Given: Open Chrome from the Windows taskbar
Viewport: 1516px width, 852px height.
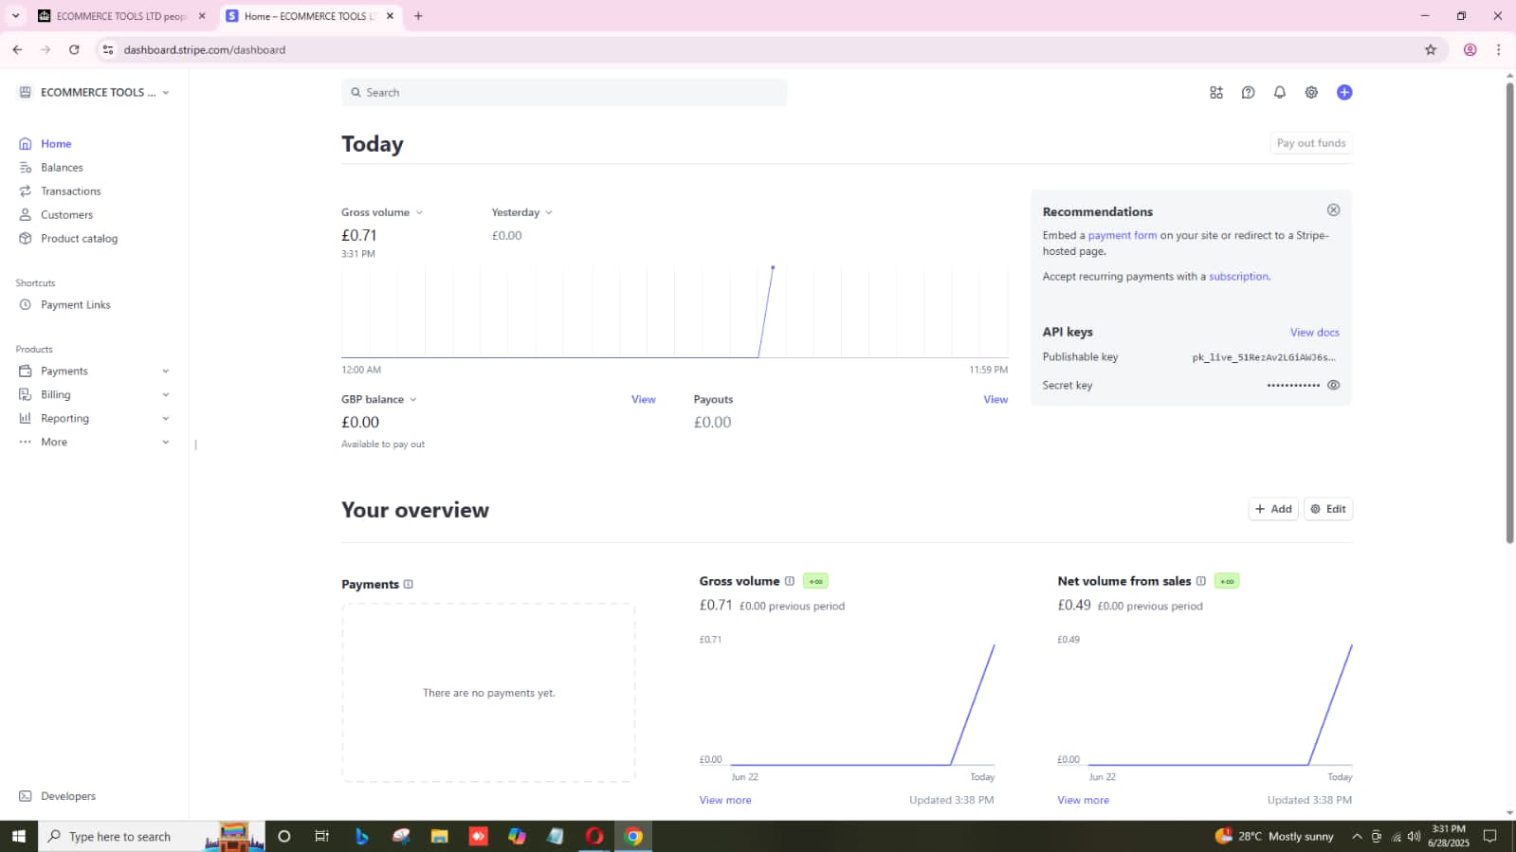Looking at the screenshot, I should (633, 837).
